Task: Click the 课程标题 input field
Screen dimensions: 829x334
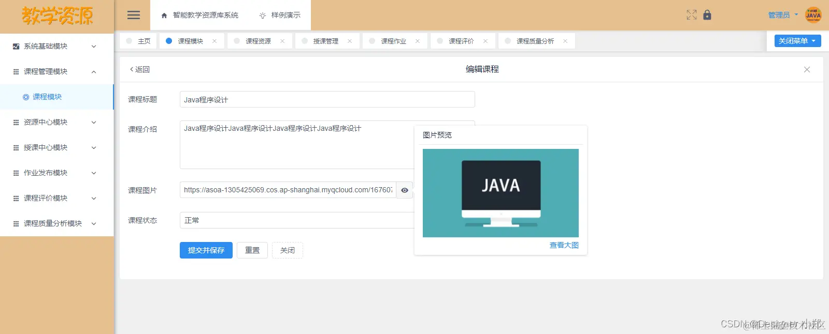Action: [x=327, y=99]
